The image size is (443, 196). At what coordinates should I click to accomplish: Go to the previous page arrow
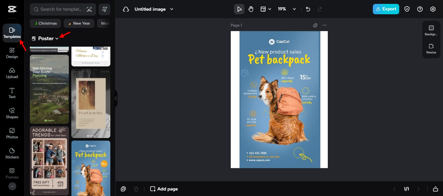coord(395,189)
